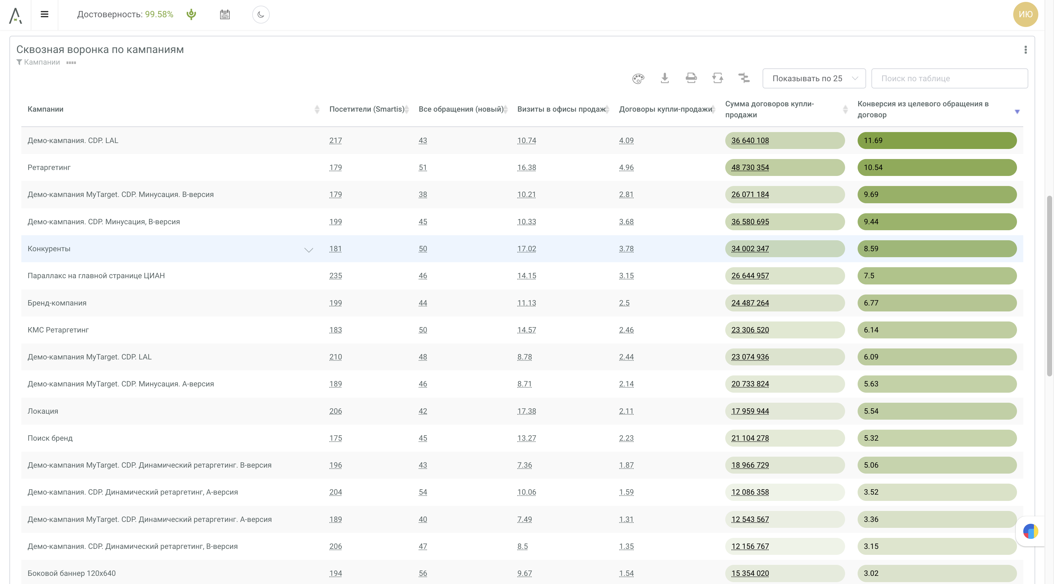The height and width of the screenshot is (584, 1054).
Task: Open the three-dot widget menu
Action: [x=1025, y=50]
